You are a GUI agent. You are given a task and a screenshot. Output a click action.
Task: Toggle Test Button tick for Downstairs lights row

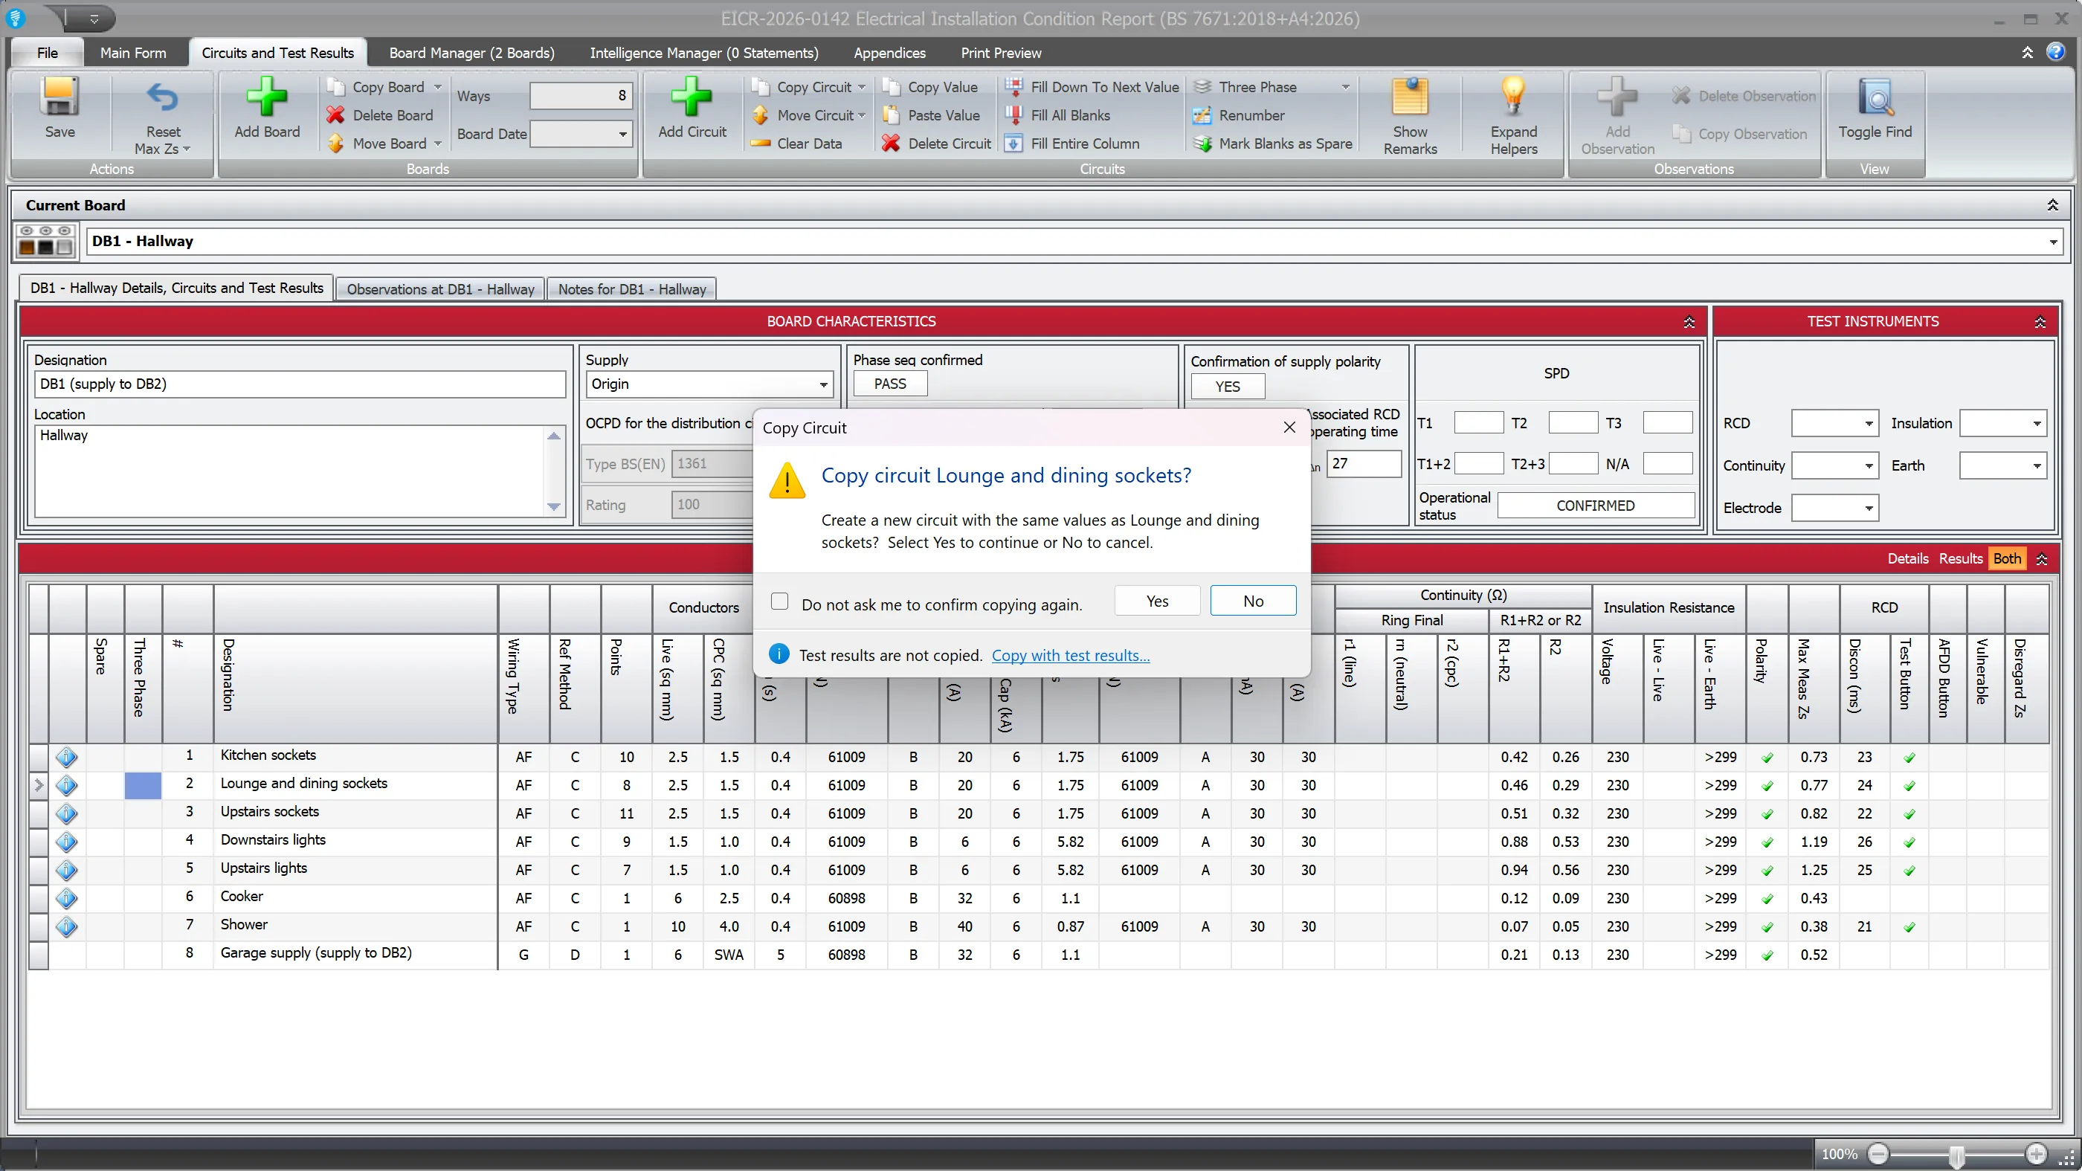click(1909, 842)
